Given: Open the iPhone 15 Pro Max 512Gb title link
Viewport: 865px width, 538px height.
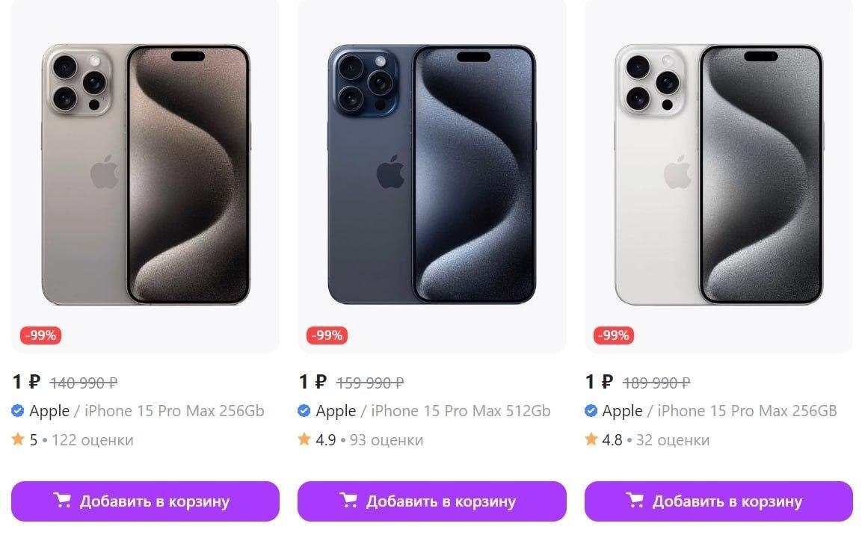Looking at the screenshot, I should click(461, 411).
